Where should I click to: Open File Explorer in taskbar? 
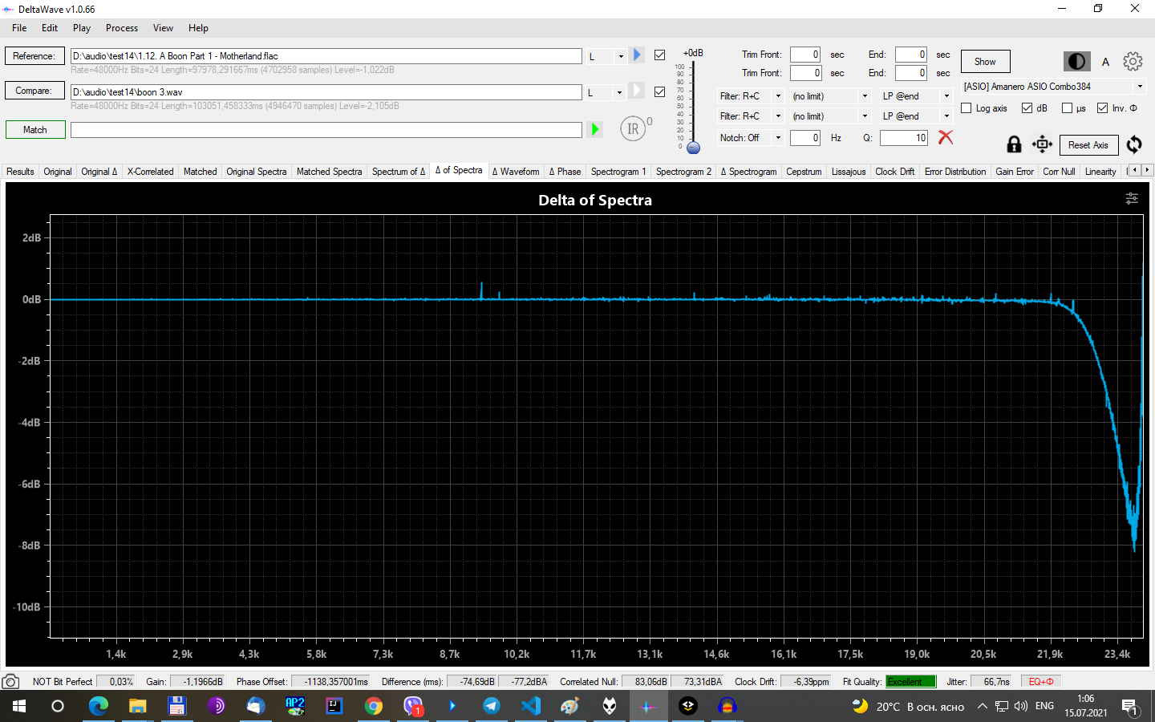point(138,706)
